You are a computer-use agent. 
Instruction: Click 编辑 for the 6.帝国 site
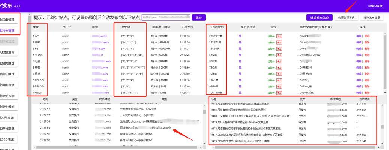(359, 67)
